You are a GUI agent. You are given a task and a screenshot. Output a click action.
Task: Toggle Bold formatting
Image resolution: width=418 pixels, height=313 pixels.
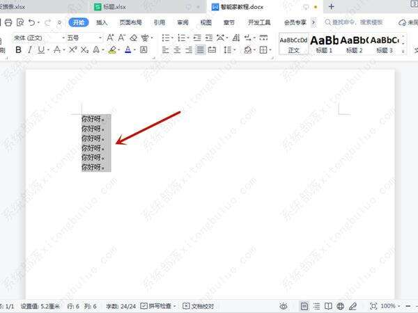coord(18,50)
